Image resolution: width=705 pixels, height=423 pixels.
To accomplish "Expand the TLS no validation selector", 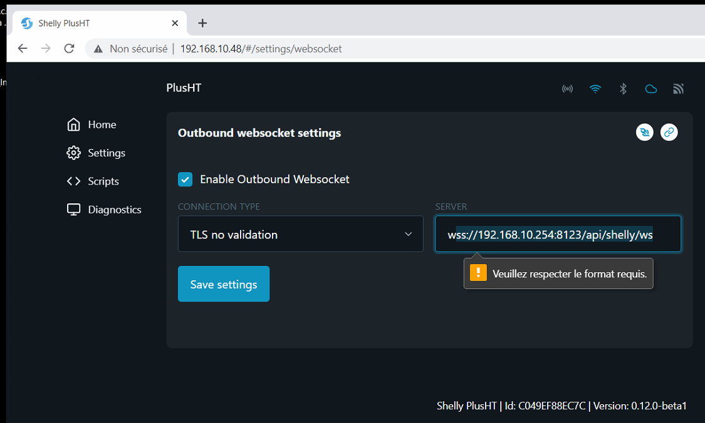I will (300, 234).
